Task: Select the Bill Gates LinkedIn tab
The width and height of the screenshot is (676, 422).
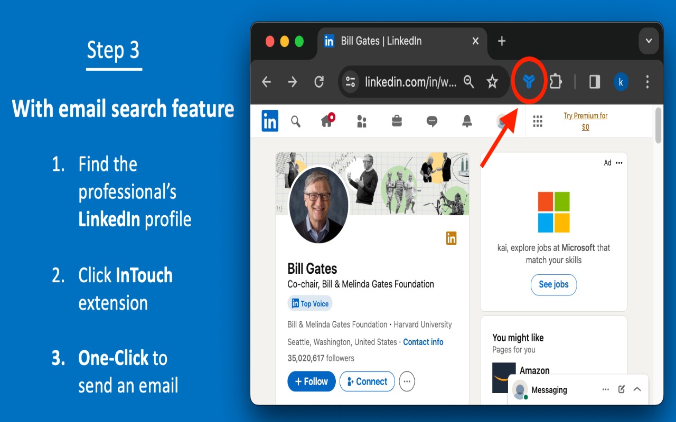Action: (x=392, y=41)
